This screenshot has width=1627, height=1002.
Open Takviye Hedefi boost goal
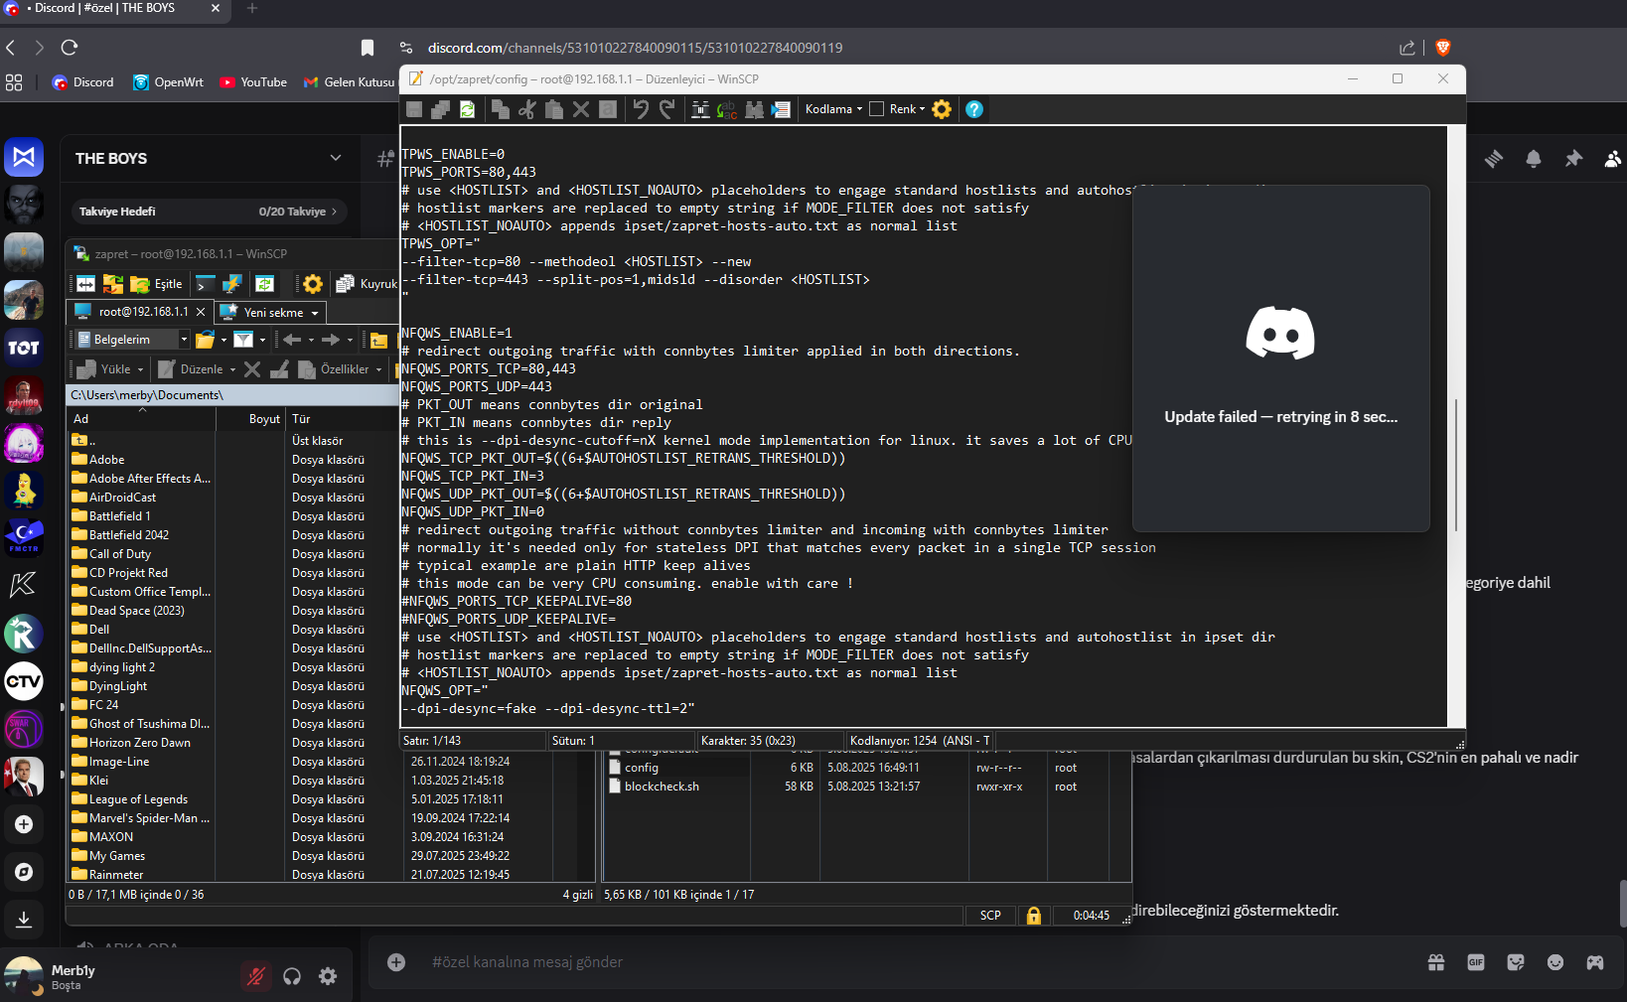[209, 212]
